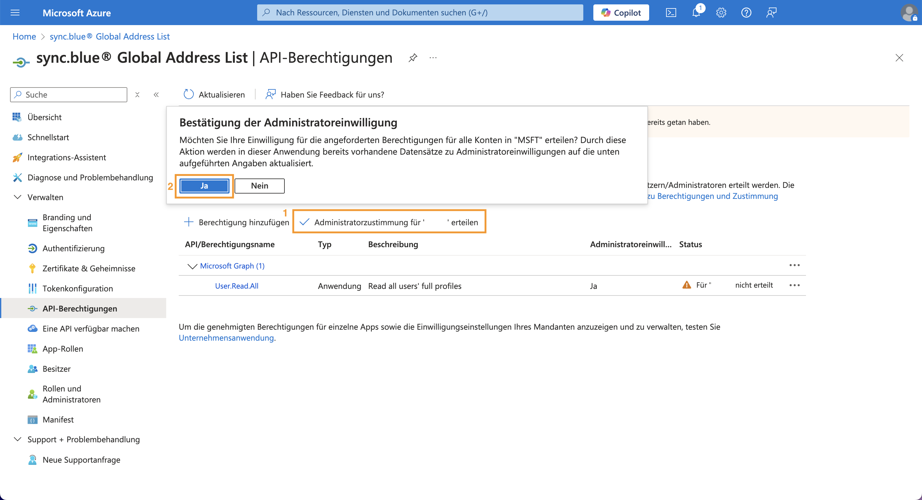The height and width of the screenshot is (500, 922).
Task: Decline admin consent with Nein
Action: tap(259, 186)
